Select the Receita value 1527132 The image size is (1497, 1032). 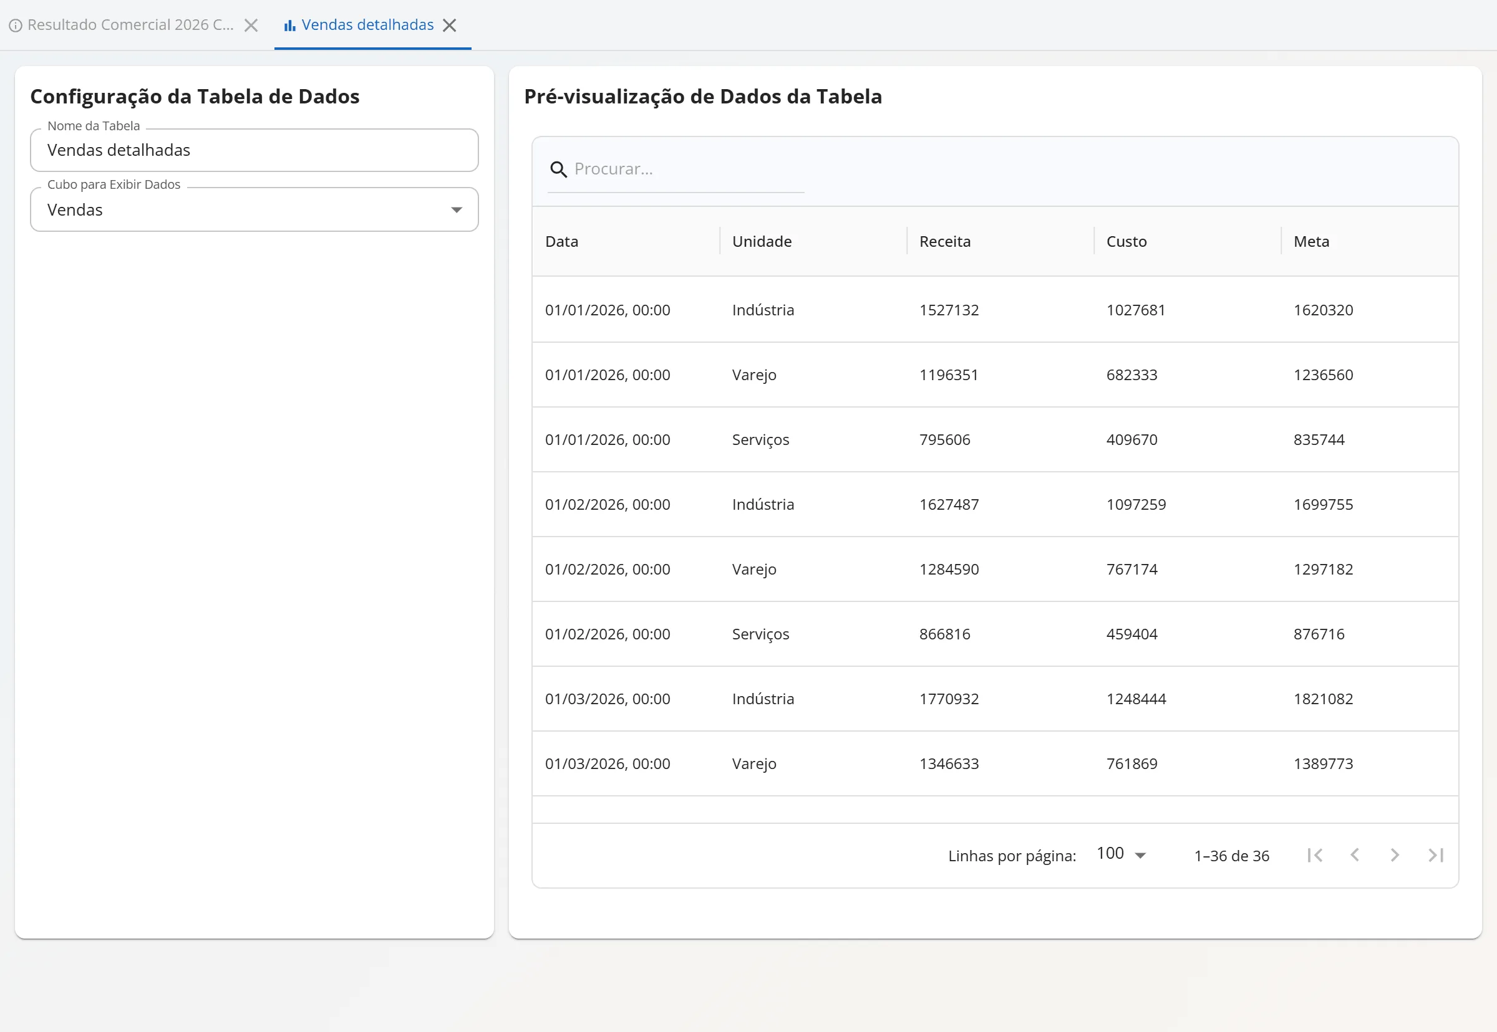coord(949,310)
